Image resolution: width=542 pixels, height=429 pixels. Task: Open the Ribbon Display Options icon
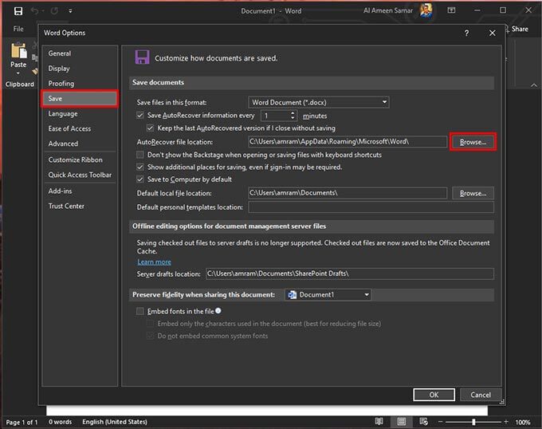451,10
